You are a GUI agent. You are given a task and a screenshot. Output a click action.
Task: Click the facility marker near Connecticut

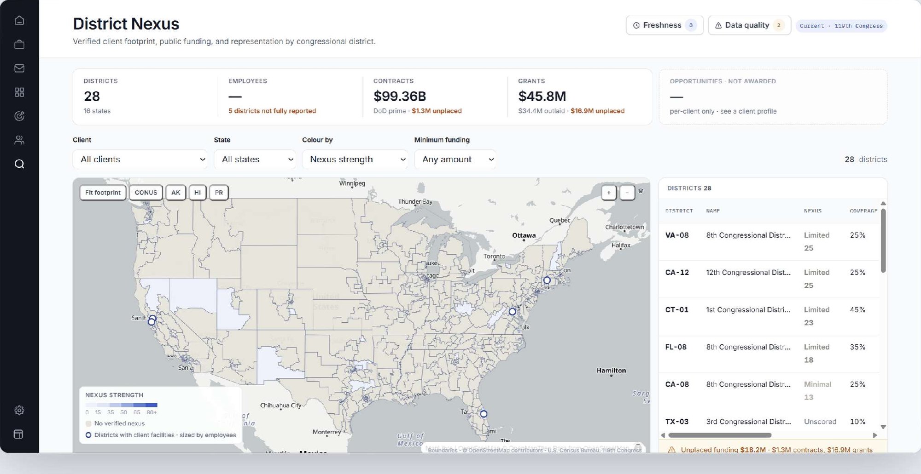[547, 280]
